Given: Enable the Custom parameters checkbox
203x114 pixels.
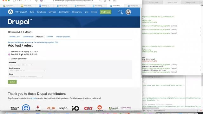Looking at the screenshot, I should tap(9, 59).
